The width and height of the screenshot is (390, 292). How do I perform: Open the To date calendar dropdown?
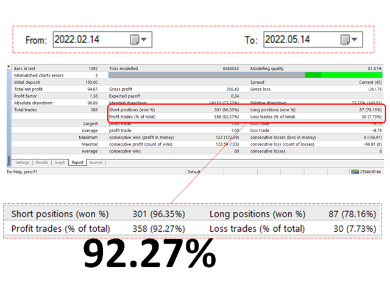point(355,39)
